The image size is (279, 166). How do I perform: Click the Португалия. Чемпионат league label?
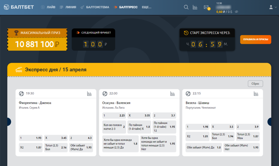[x=201, y=108]
